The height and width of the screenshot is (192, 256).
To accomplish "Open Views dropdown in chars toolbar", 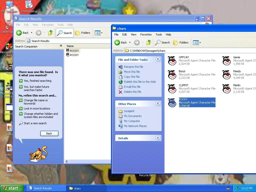I will 197,42.
